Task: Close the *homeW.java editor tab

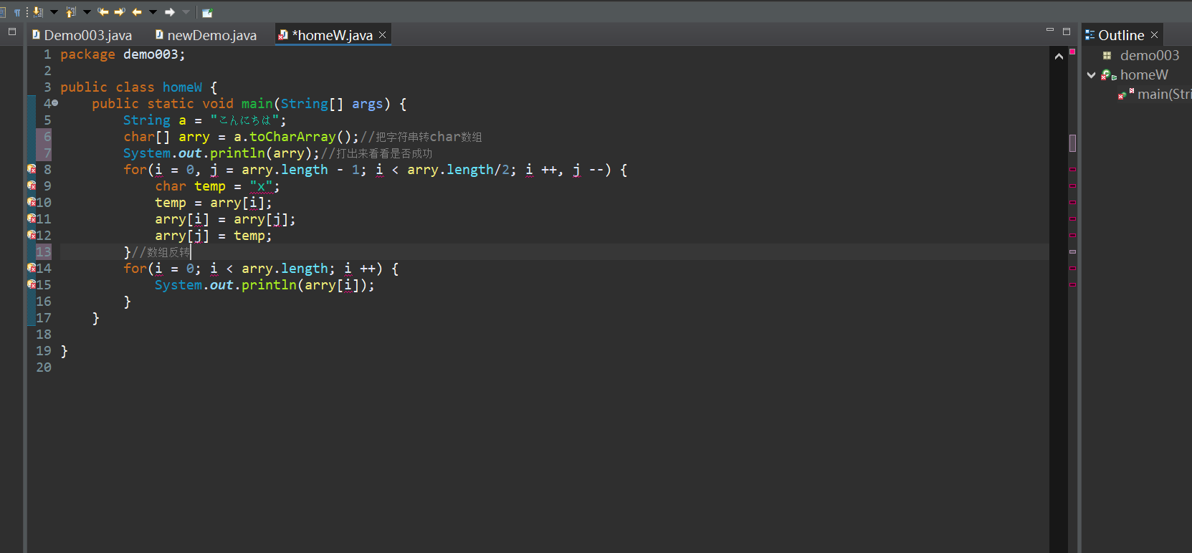Action: (383, 34)
